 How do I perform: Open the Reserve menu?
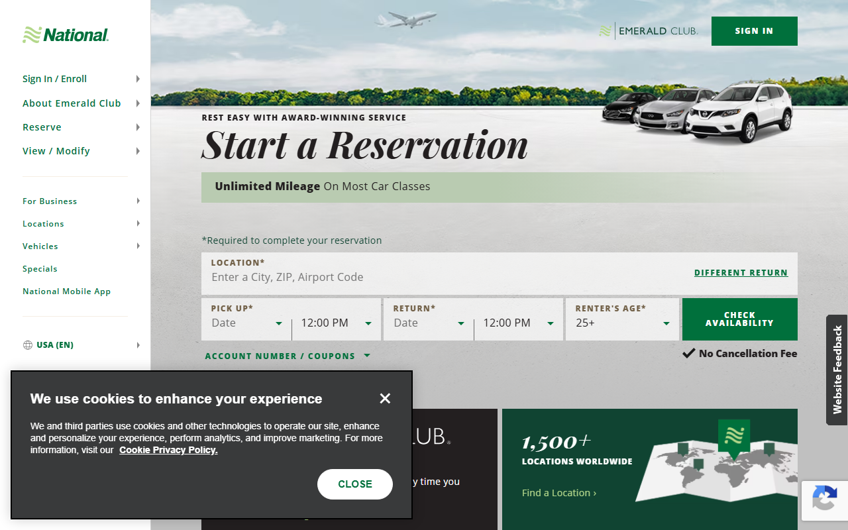coord(81,127)
